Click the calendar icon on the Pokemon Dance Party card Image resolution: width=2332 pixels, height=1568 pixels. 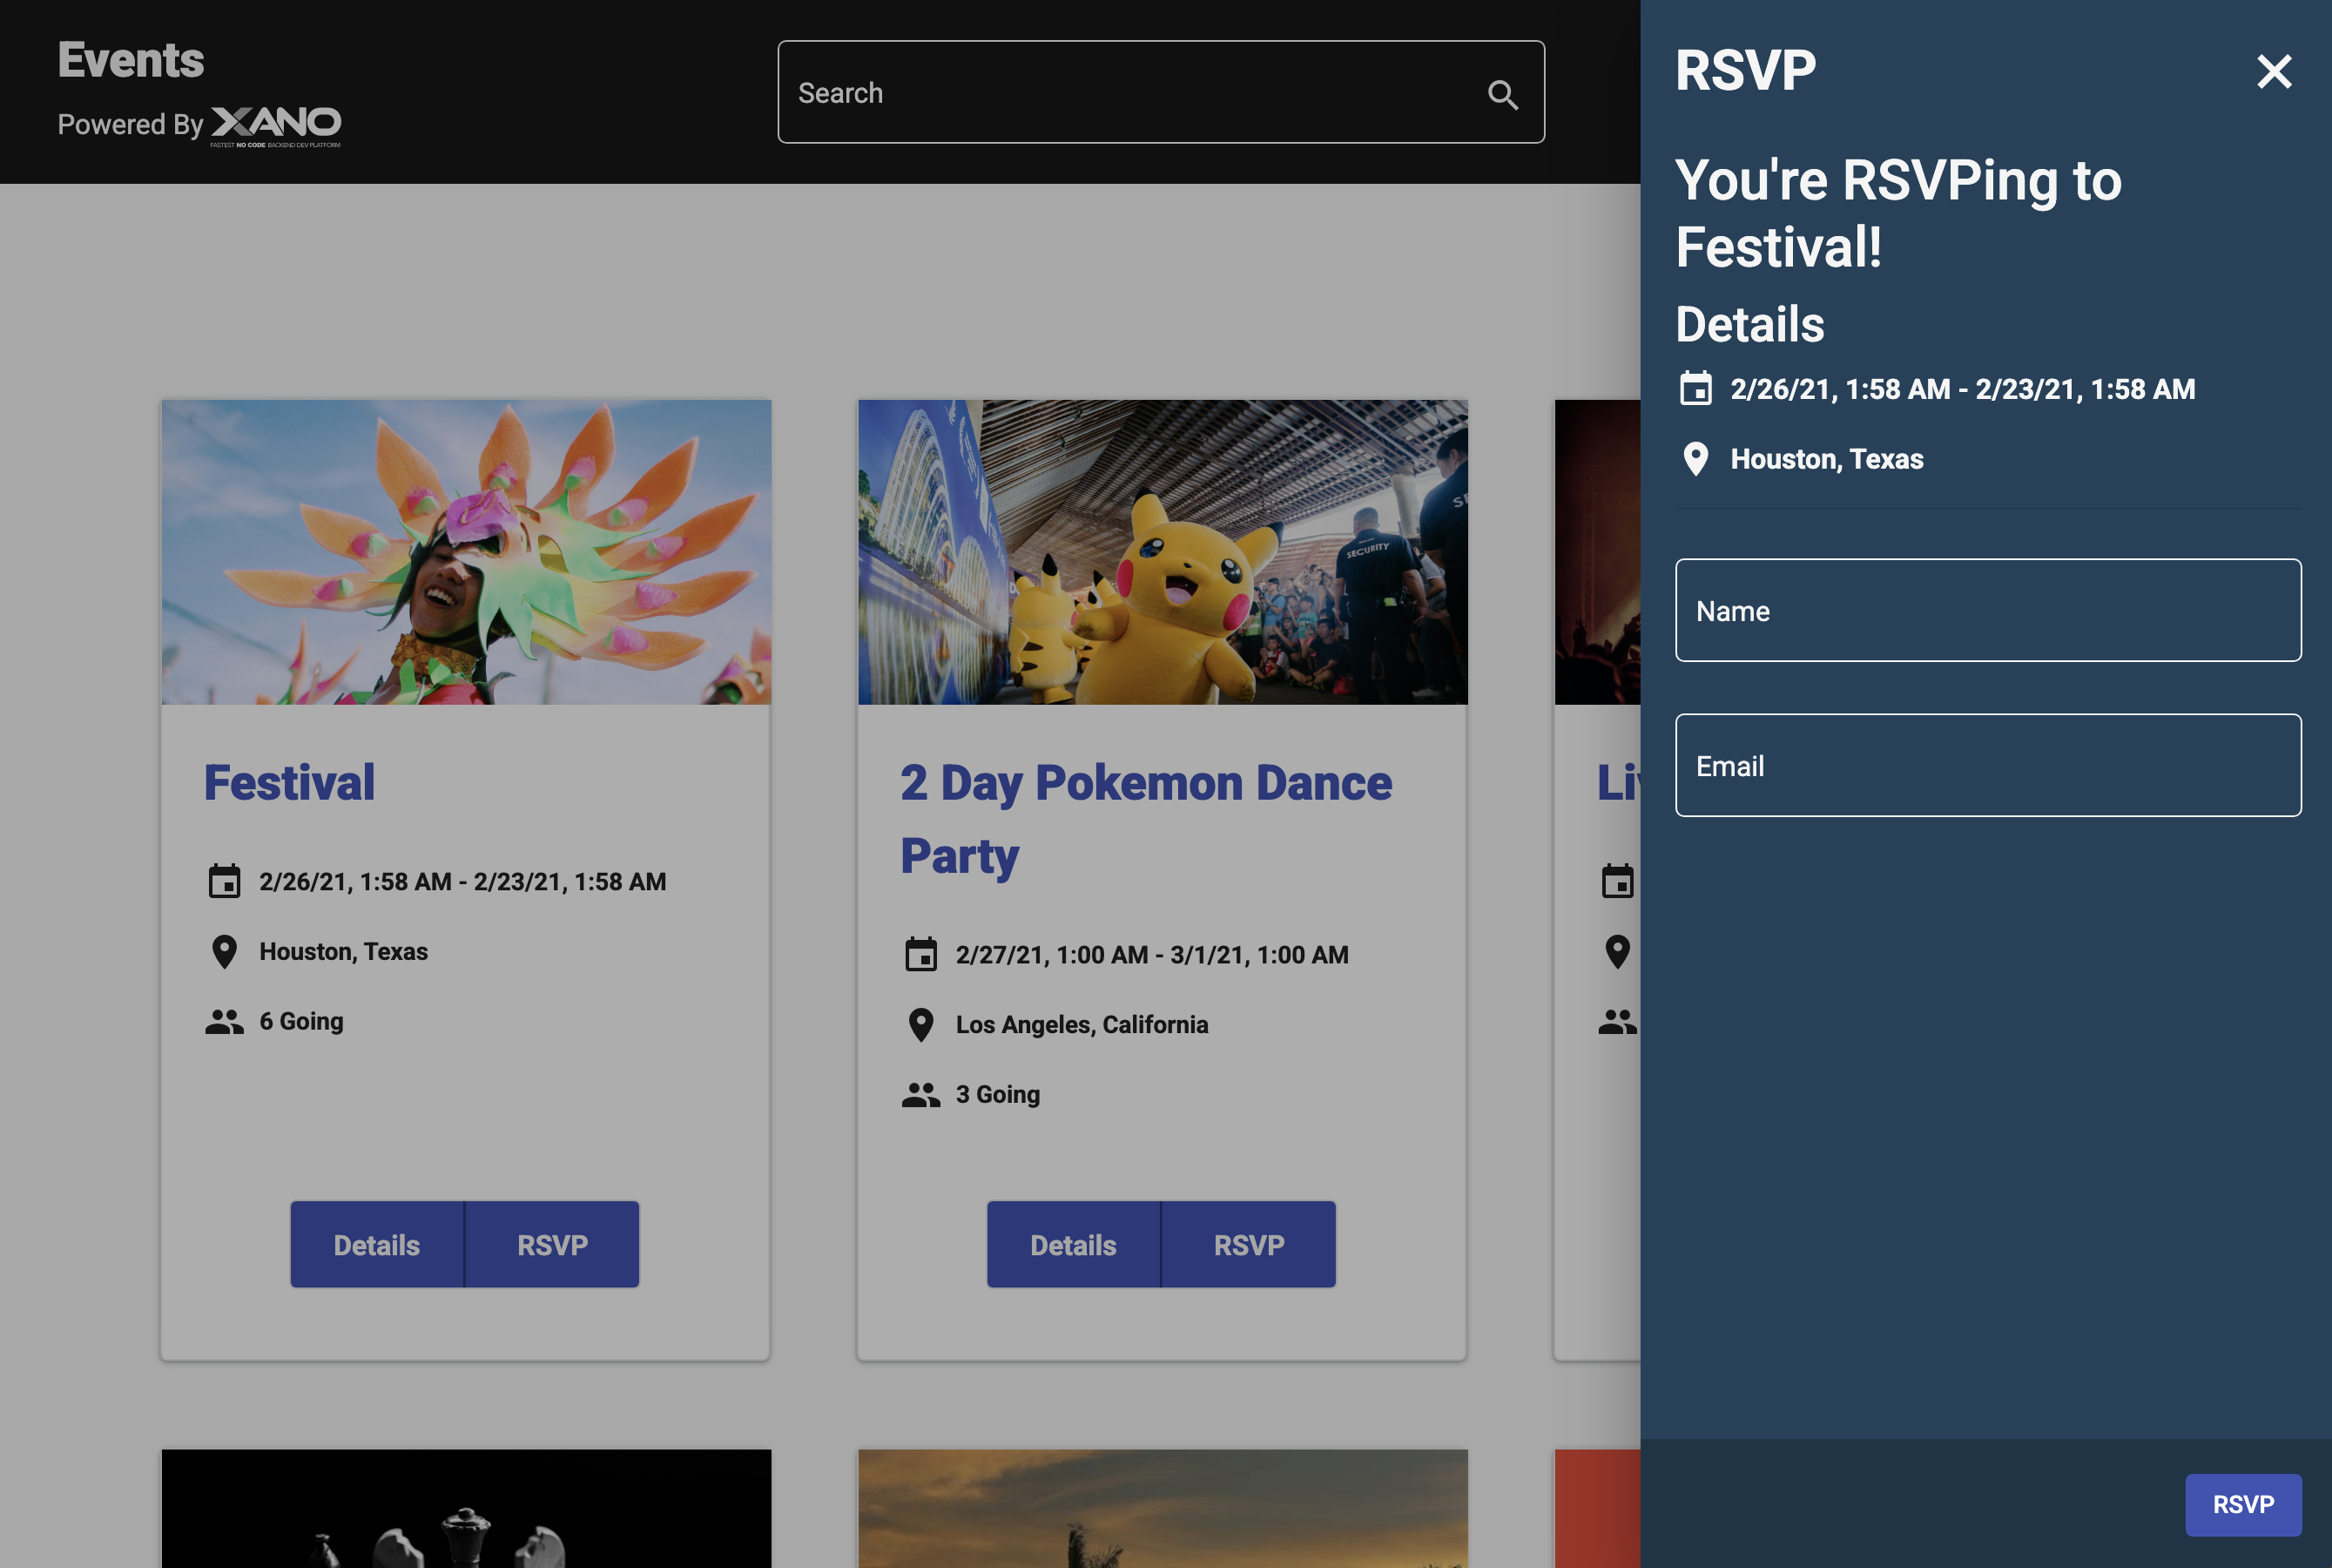click(x=921, y=954)
